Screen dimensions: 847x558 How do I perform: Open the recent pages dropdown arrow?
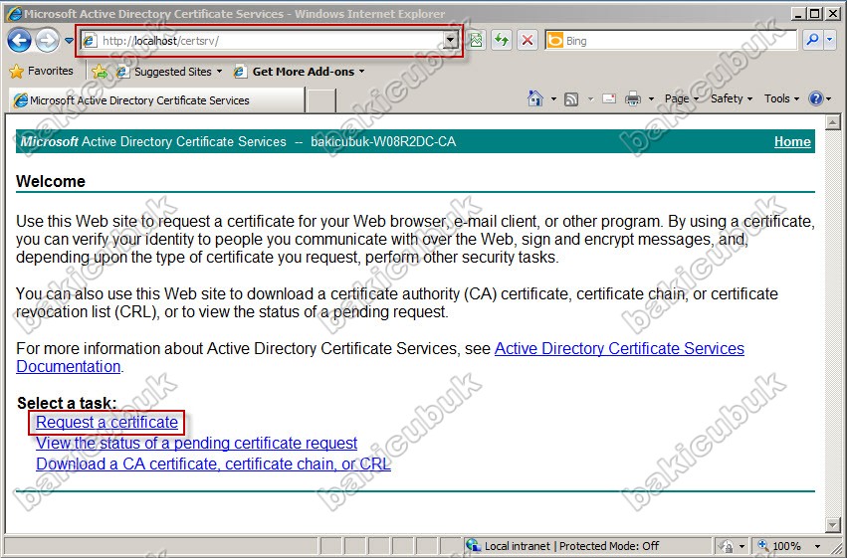[69, 41]
